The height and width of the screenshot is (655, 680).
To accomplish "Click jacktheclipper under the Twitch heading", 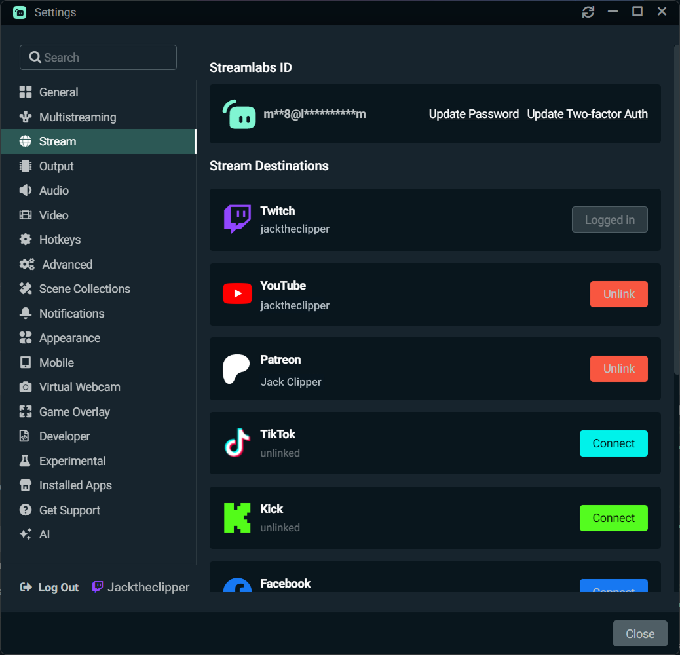I will click(x=295, y=229).
